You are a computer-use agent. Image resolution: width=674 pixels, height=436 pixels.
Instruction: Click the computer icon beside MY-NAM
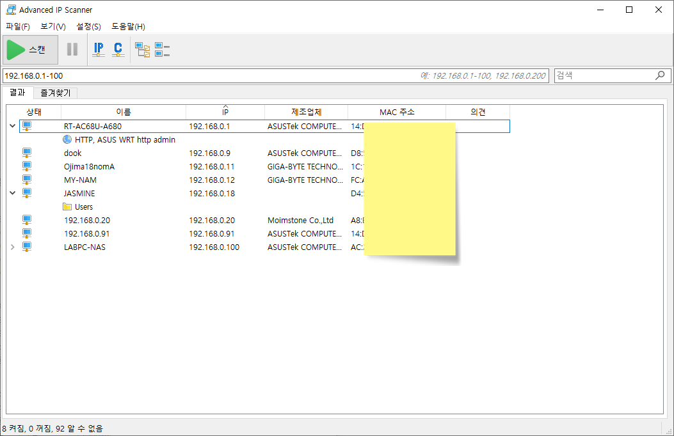coord(27,180)
